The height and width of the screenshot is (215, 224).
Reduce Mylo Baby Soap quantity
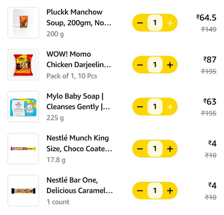coord(140,106)
